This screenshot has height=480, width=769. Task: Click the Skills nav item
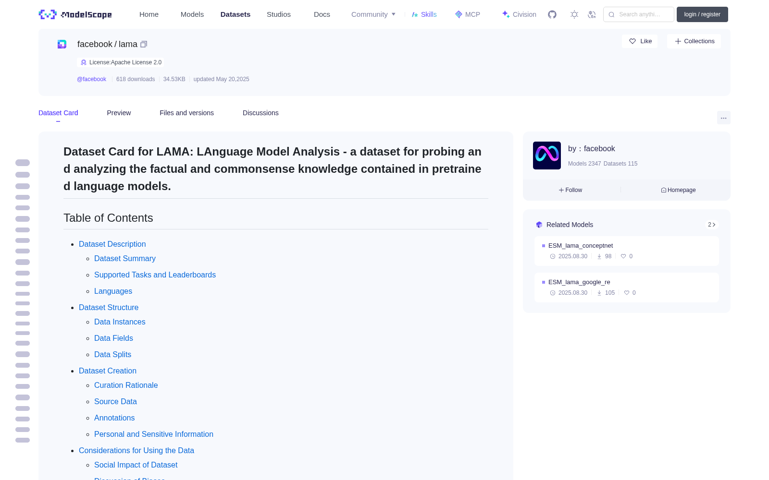[x=424, y=14]
